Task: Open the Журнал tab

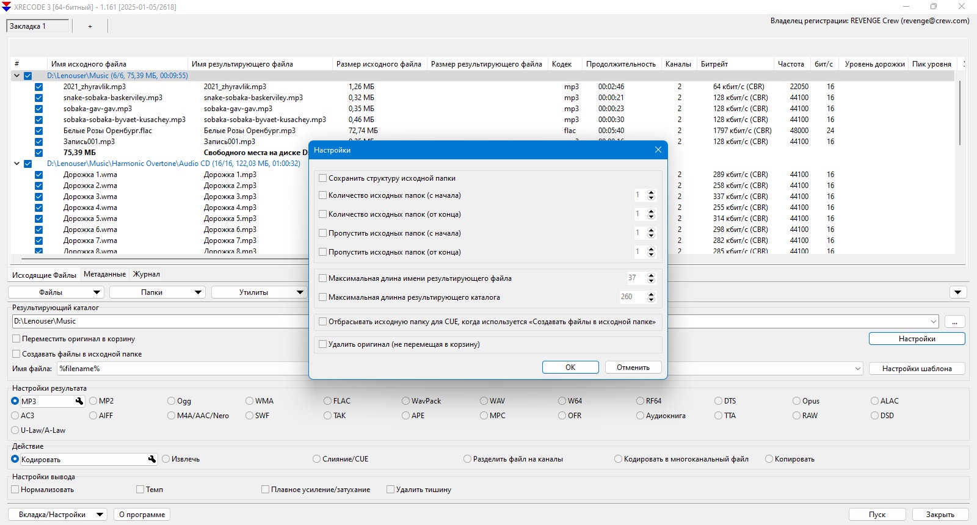Action: [147, 274]
